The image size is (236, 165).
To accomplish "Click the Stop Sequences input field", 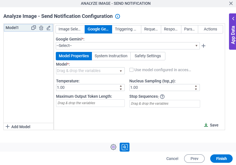I will 165,104.
